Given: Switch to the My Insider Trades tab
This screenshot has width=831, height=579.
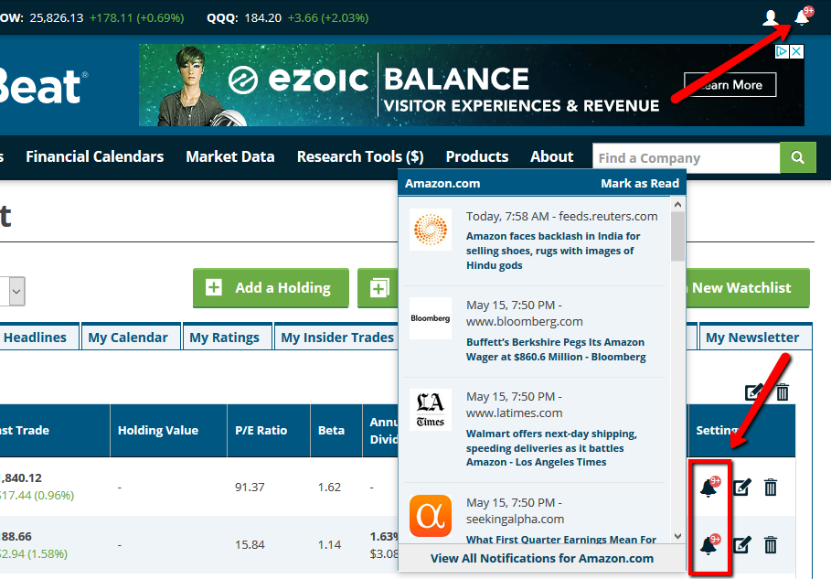Looking at the screenshot, I should point(337,338).
